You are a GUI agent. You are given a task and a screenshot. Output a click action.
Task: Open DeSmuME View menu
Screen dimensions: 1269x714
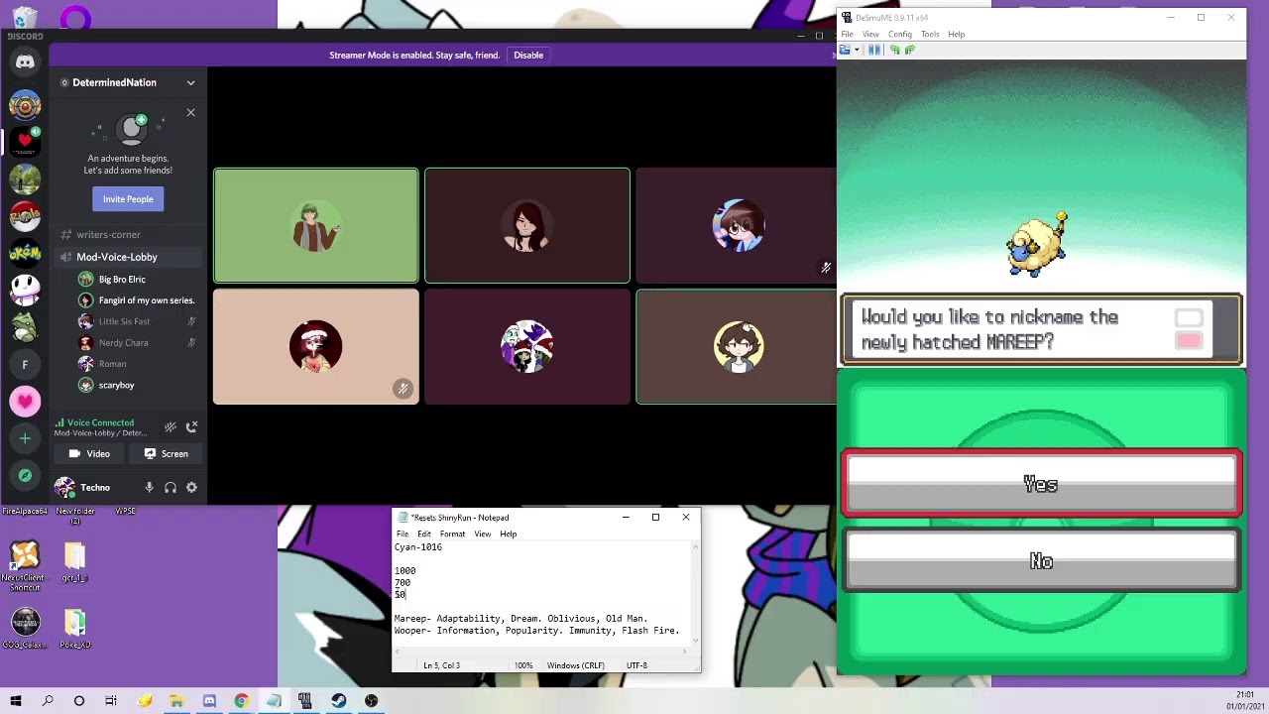click(x=870, y=34)
